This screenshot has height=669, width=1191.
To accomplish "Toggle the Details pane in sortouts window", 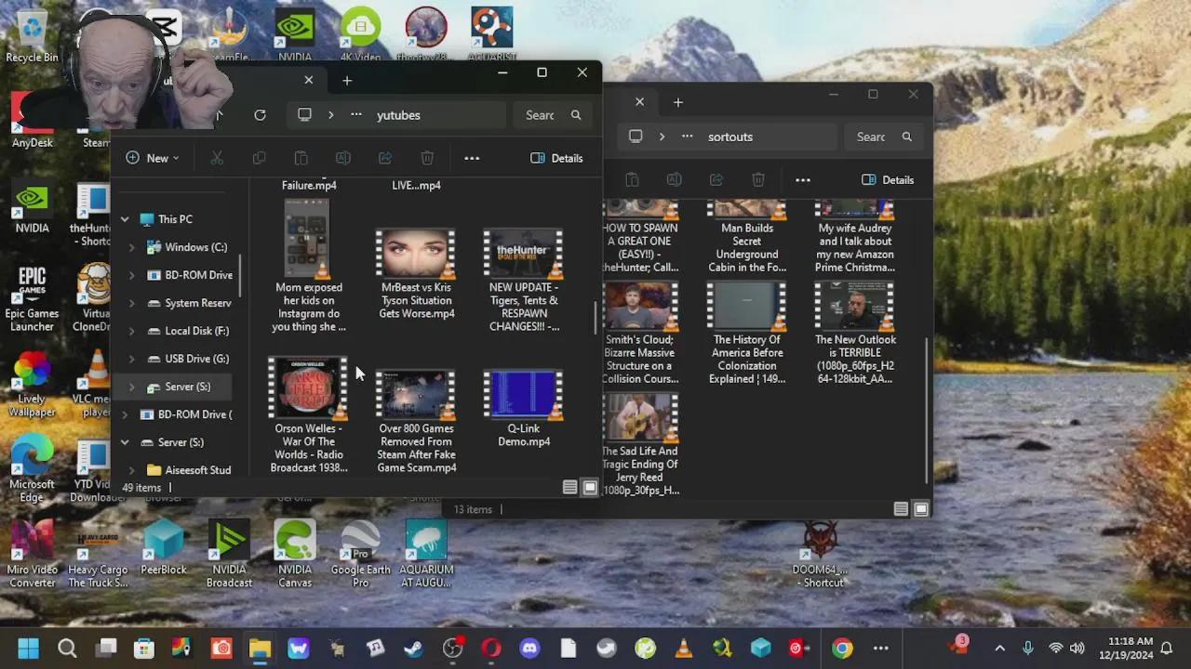I will click(x=888, y=179).
